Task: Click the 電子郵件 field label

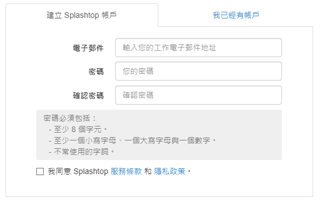Action: (88, 48)
